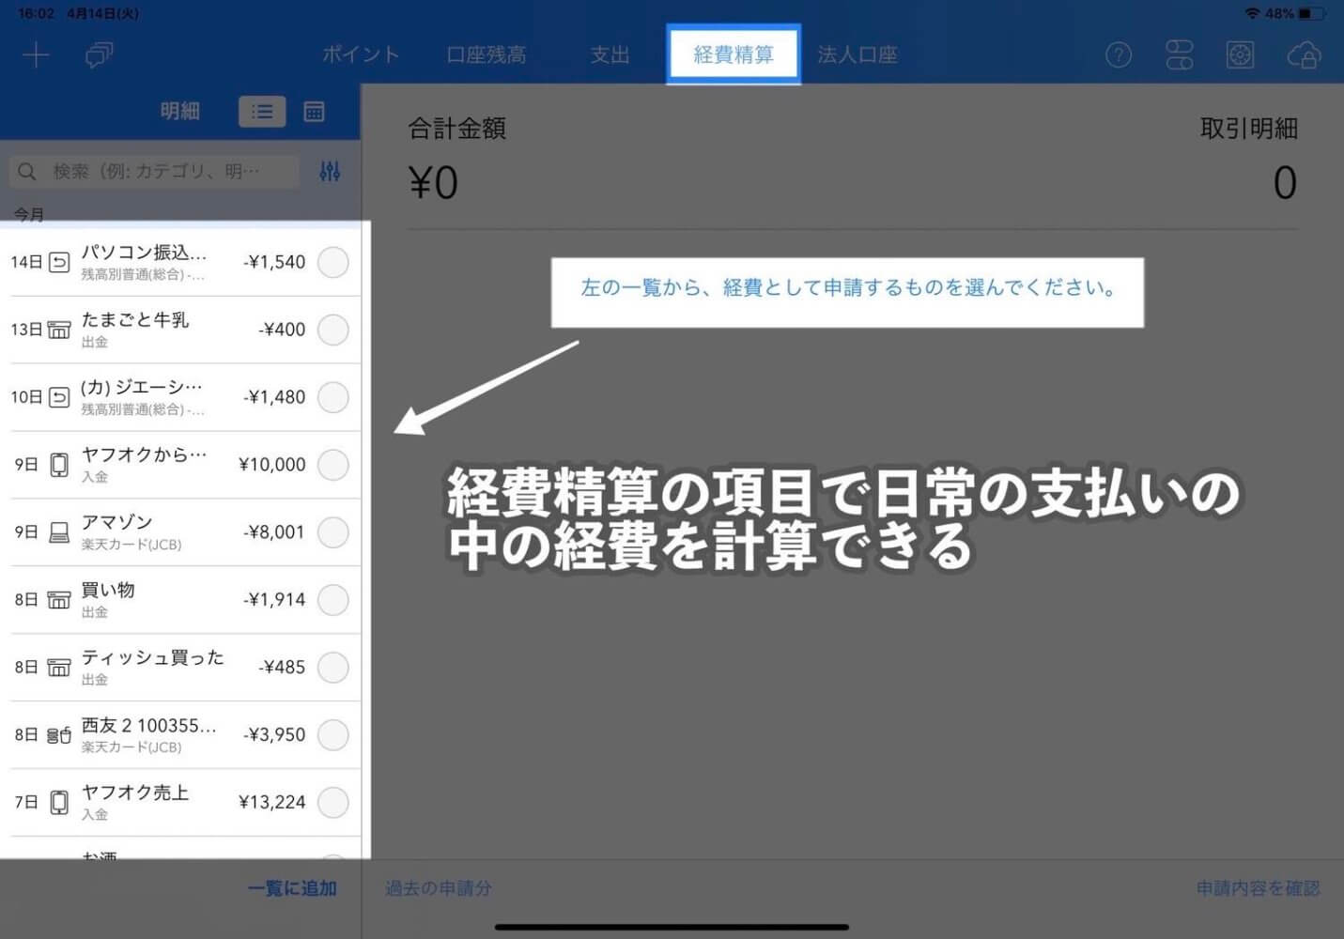The width and height of the screenshot is (1344, 939).
Task: Click 楽天カード(JCB) under 西友
Action: click(131, 747)
